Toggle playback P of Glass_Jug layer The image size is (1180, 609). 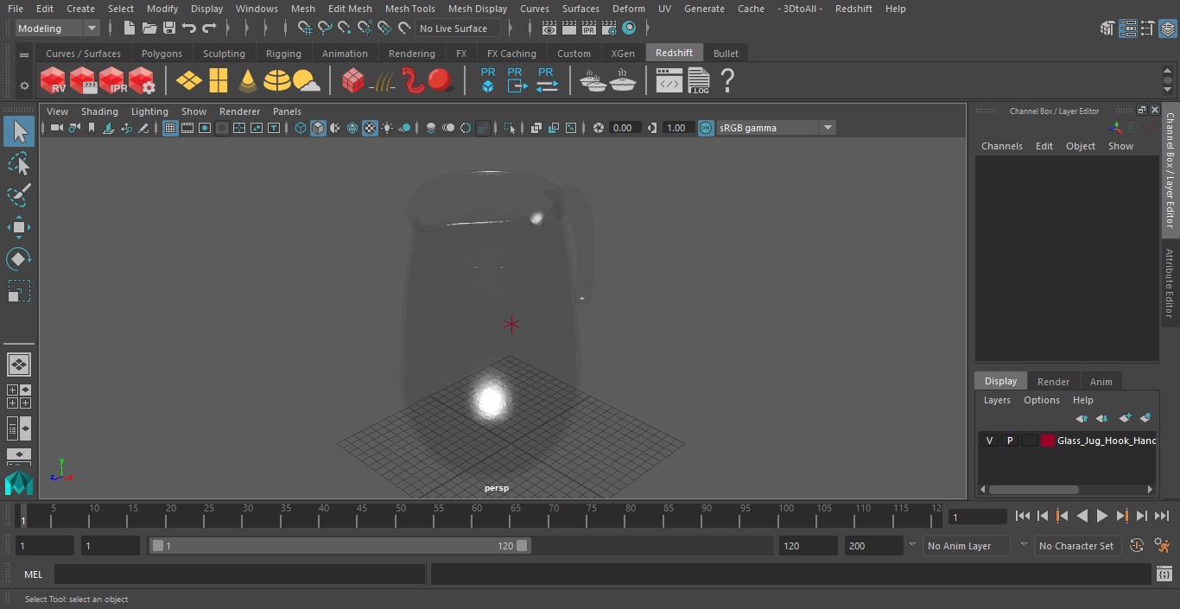1009,441
